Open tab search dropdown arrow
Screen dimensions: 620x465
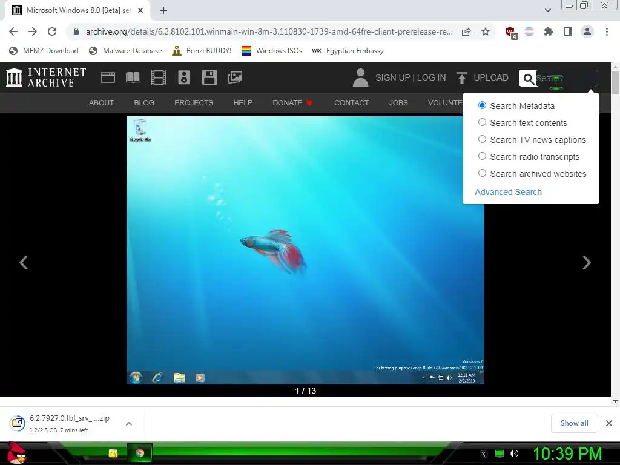coord(547,10)
